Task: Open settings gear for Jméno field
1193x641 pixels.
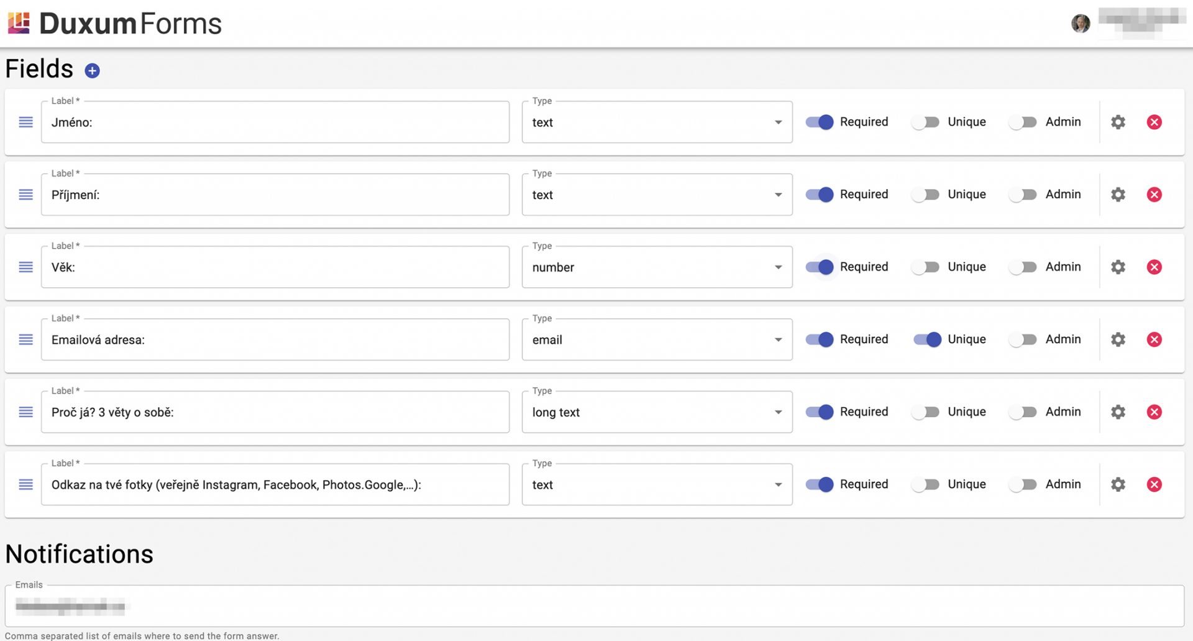Action: 1118,122
